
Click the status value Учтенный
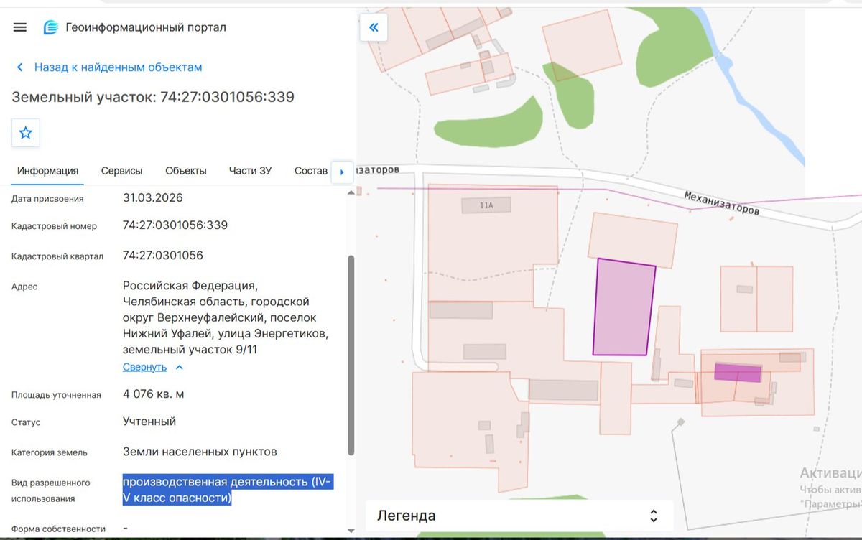(149, 422)
